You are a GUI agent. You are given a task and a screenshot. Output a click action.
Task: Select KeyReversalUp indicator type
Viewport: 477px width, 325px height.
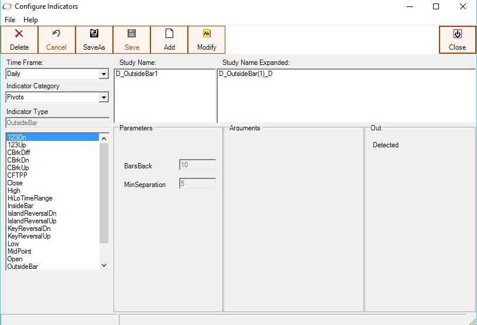point(29,236)
